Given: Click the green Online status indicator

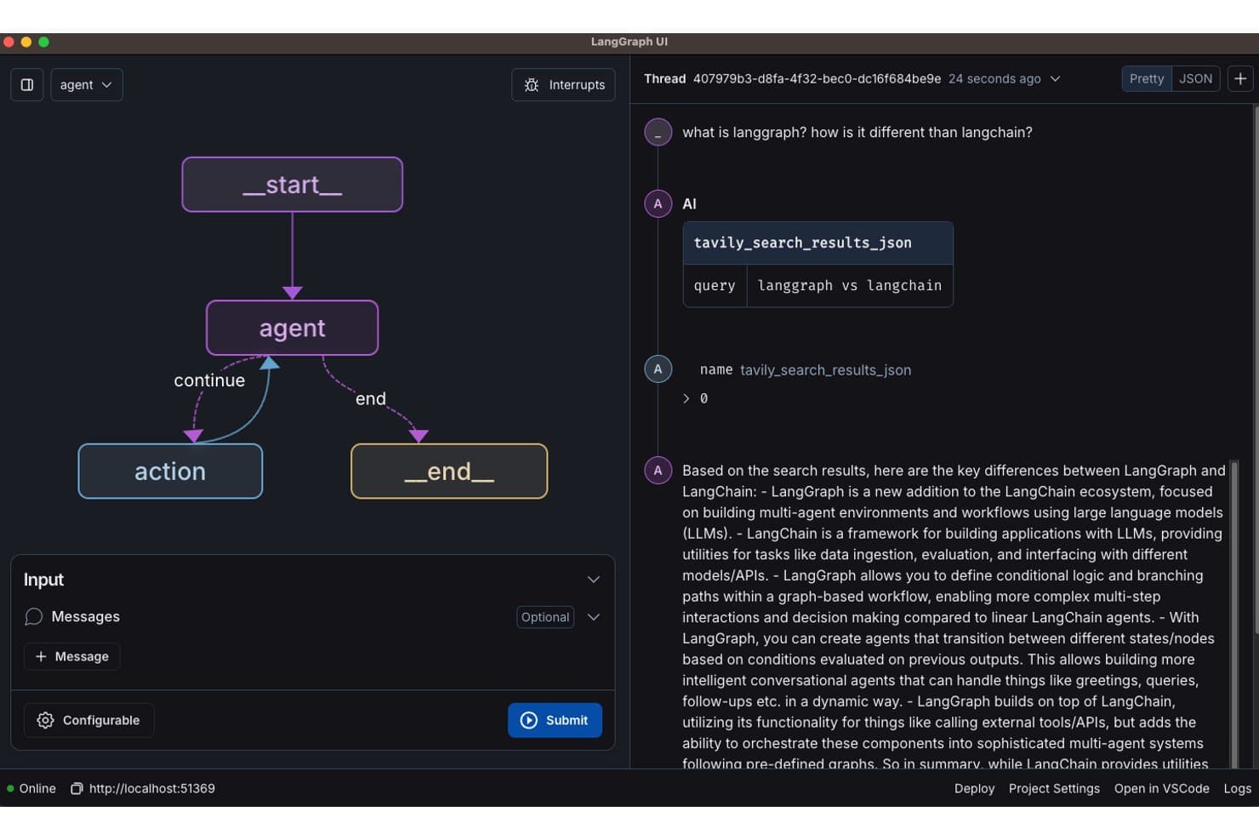Looking at the screenshot, I should 10,789.
